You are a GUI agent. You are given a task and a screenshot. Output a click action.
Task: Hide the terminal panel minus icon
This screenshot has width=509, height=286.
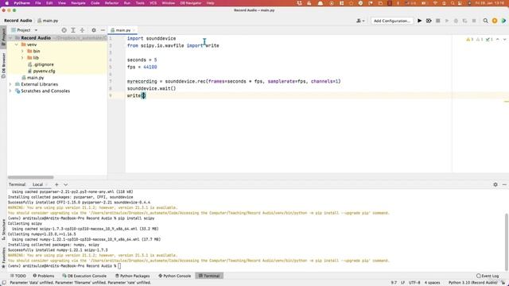[504, 184]
